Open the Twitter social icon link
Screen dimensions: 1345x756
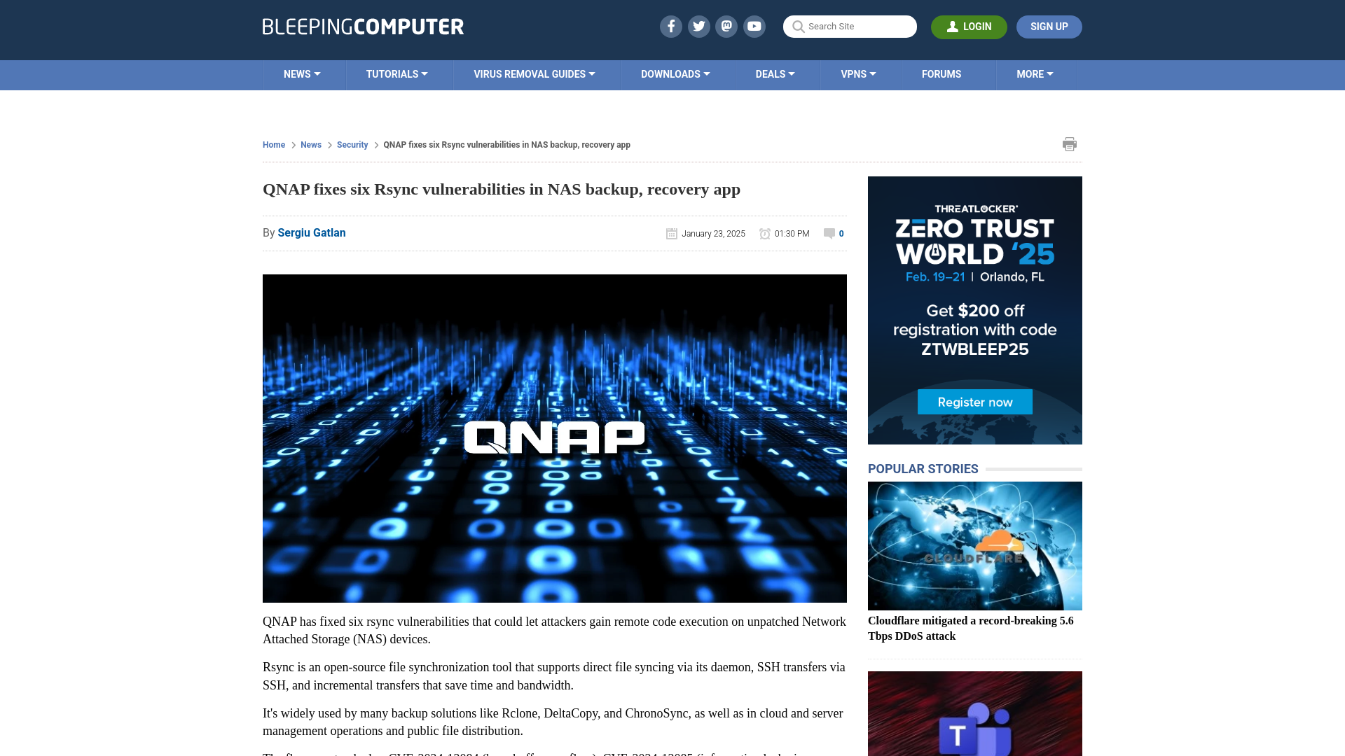point(698,27)
